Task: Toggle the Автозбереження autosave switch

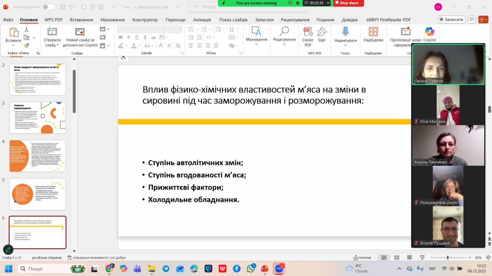Action: pyautogui.click(x=49, y=7)
